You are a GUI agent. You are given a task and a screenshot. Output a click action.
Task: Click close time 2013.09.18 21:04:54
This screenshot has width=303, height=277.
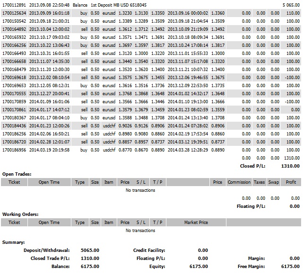pos(188,21)
